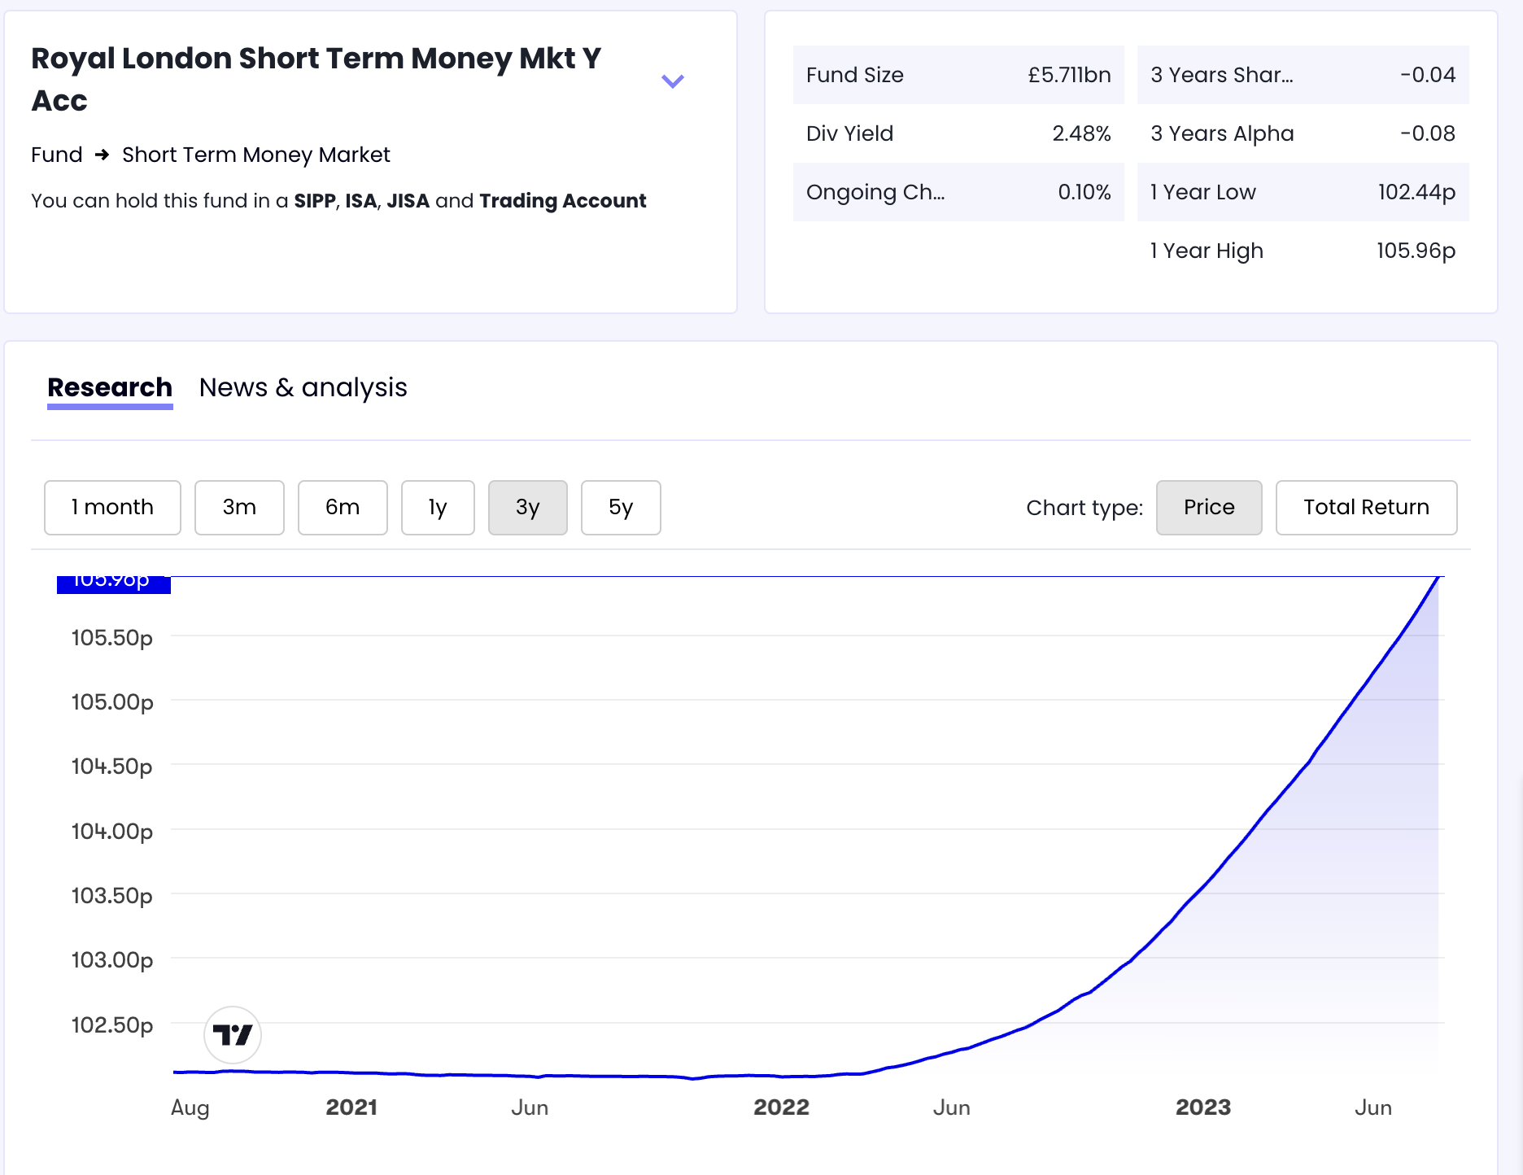Click the 103.00p price axis label
The width and height of the screenshot is (1523, 1175).
[112, 960]
